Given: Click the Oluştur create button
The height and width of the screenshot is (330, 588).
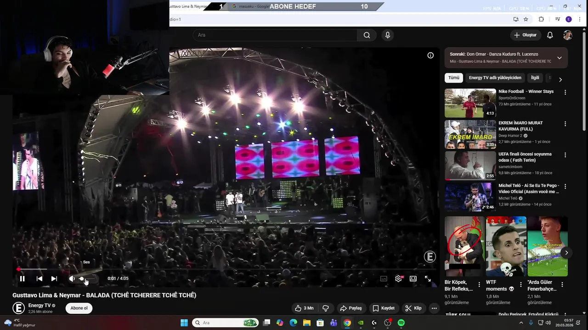Looking at the screenshot, I should click(x=525, y=35).
